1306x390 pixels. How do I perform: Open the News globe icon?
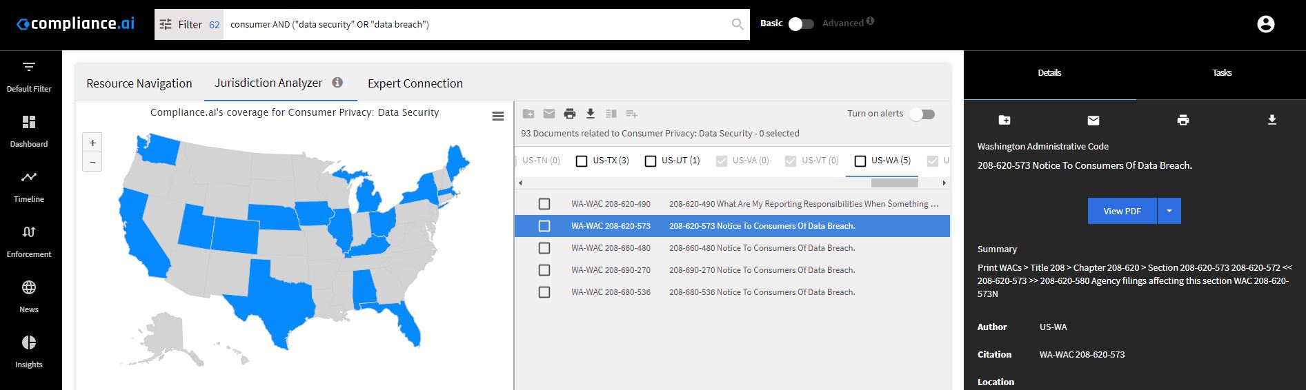[29, 287]
